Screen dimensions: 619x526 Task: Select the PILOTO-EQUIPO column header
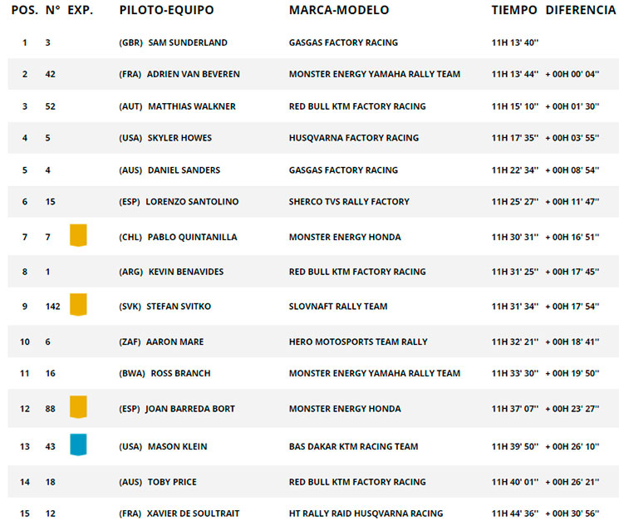pos(167,10)
